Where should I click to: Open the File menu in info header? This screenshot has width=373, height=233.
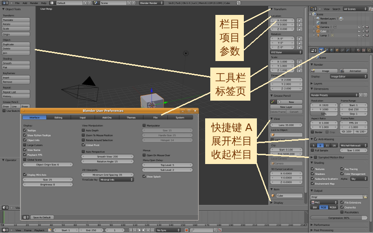(17, 3)
